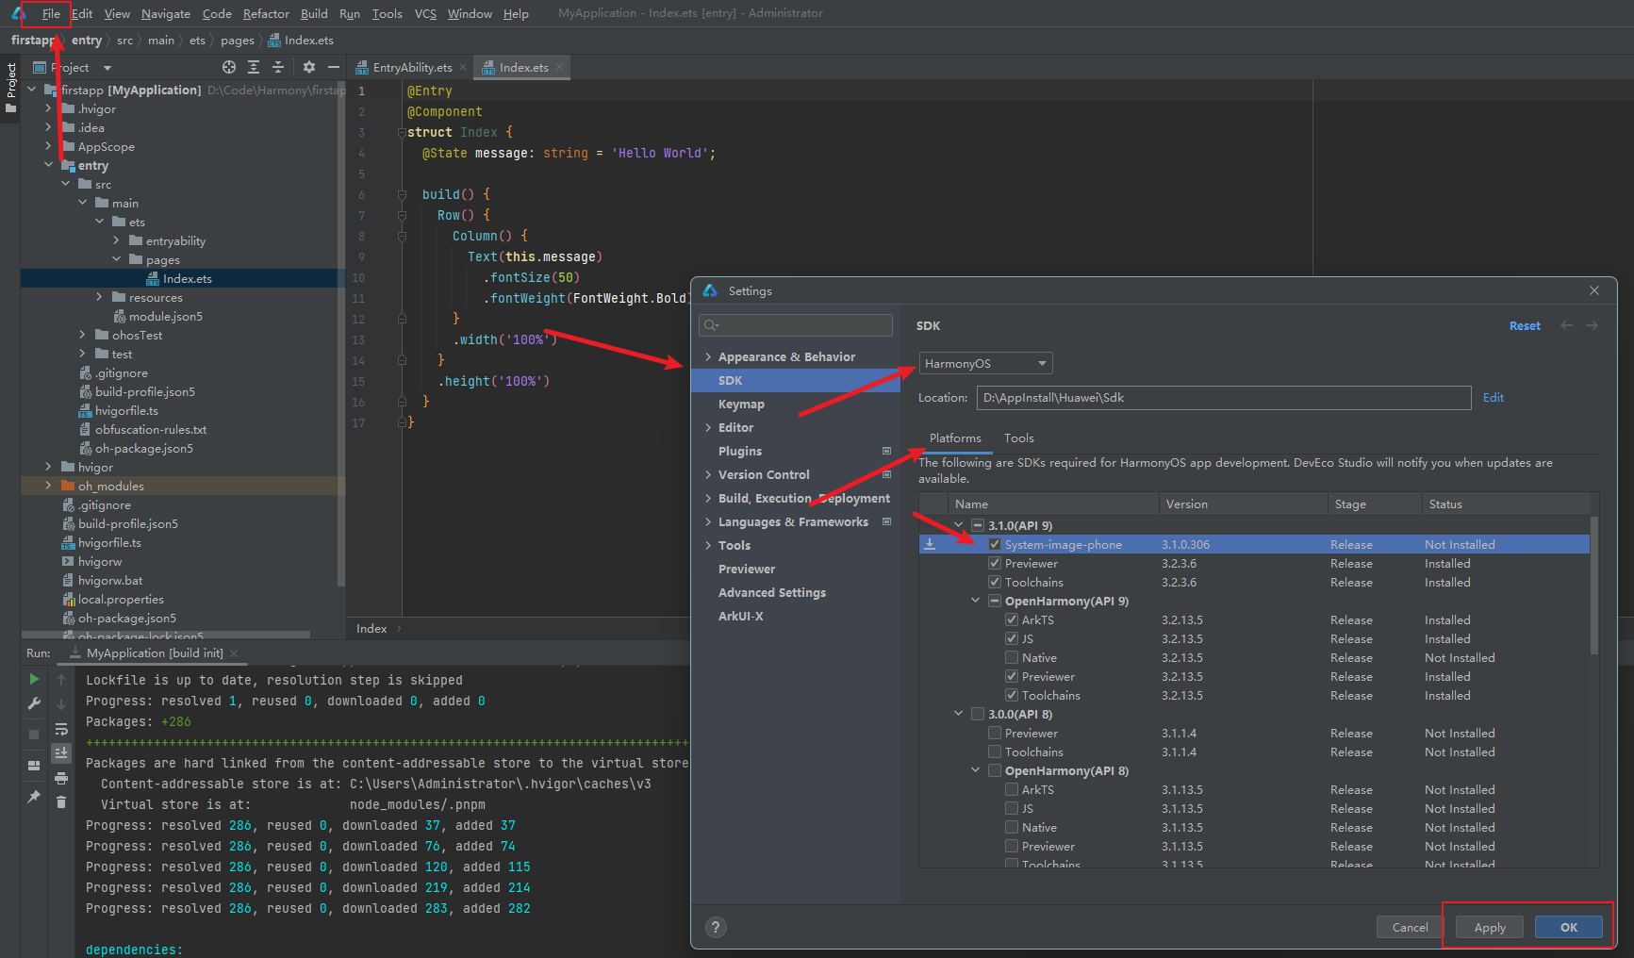1634x958 pixels.
Task: Toggle Previewer 3.2.3.6 checkbox
Action: coord(994,563)
